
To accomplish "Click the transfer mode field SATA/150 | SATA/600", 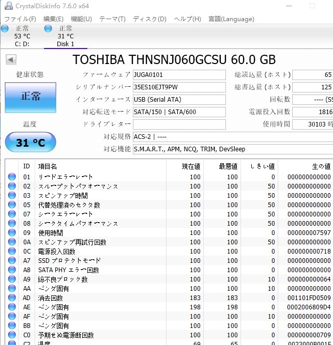I will coord(179,112).
